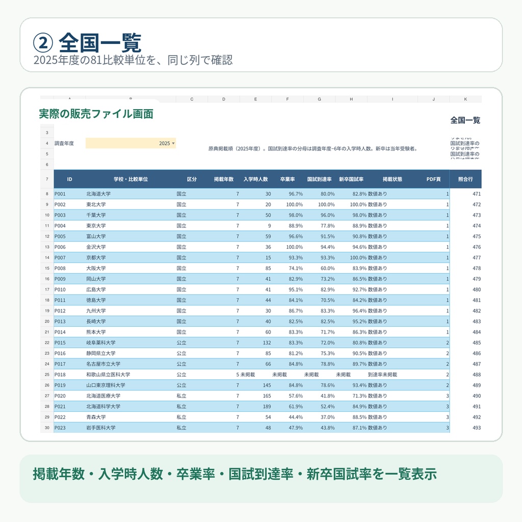The image size is (522, 522).
Task: Click cell 富山大学
Action: click(131, 237)
